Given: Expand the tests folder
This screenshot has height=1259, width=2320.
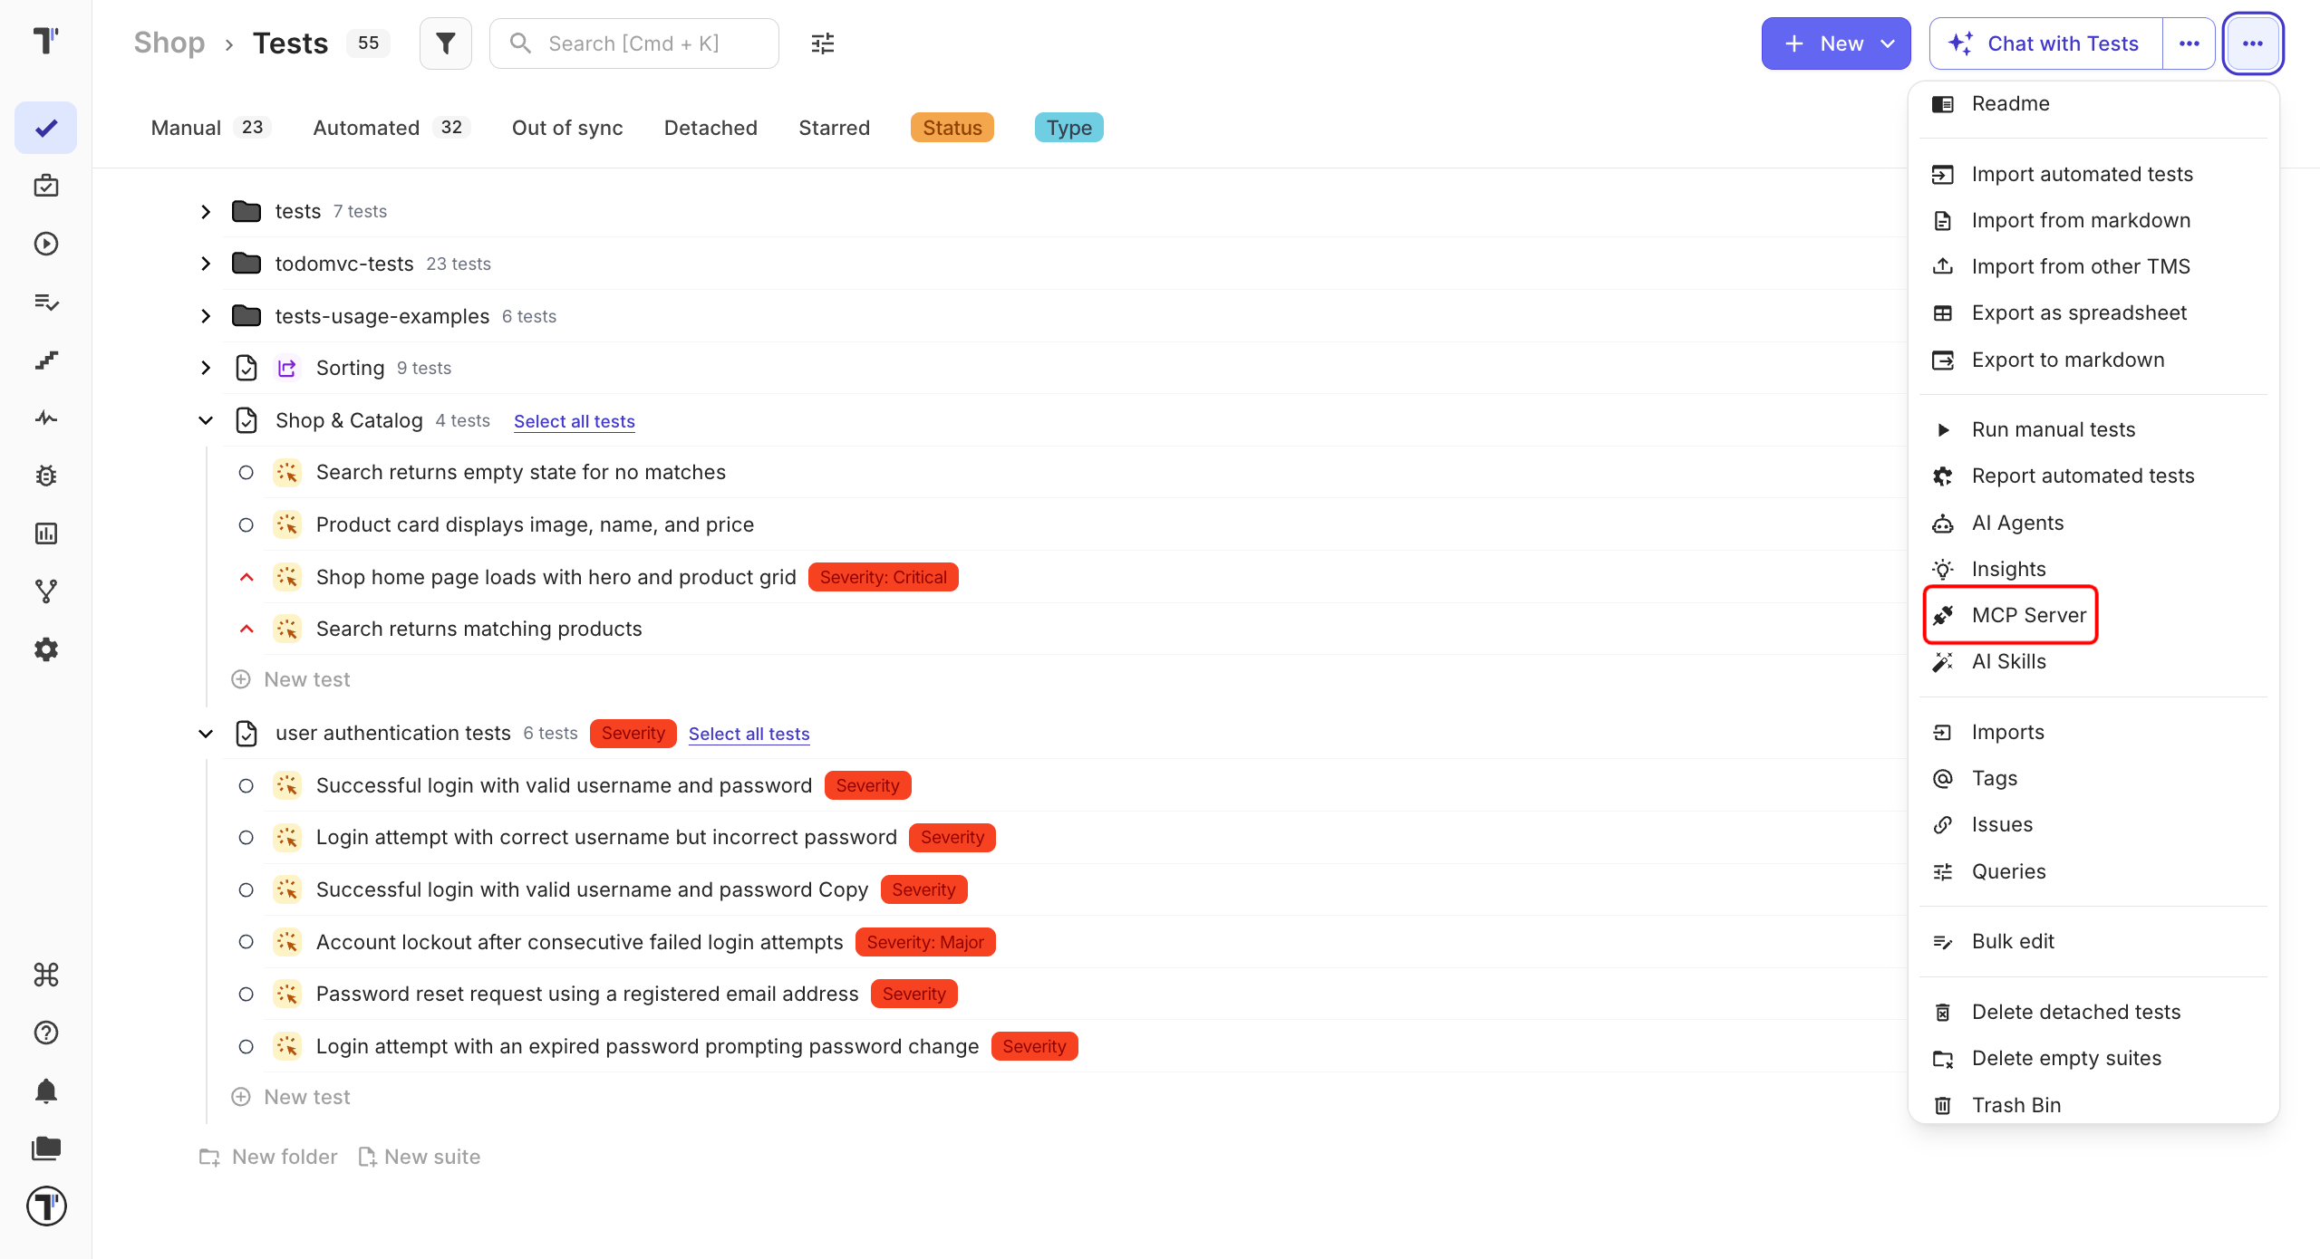Looking at the screenshot, I should click(x=206, y=212).
